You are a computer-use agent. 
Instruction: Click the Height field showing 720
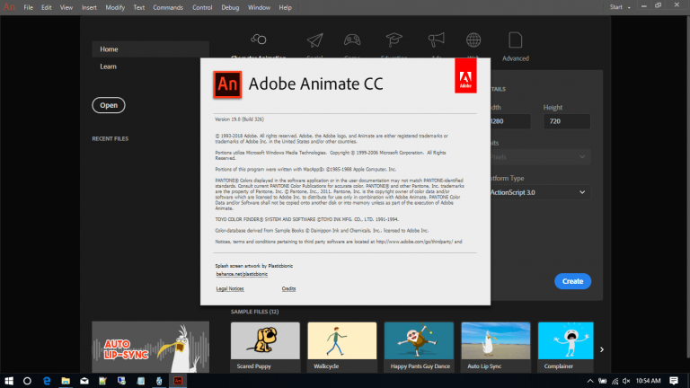[567, 121]
